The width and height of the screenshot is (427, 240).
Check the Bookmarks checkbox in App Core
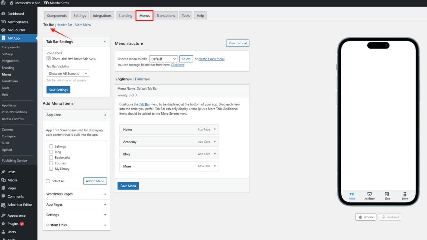(x=51, y=158)
